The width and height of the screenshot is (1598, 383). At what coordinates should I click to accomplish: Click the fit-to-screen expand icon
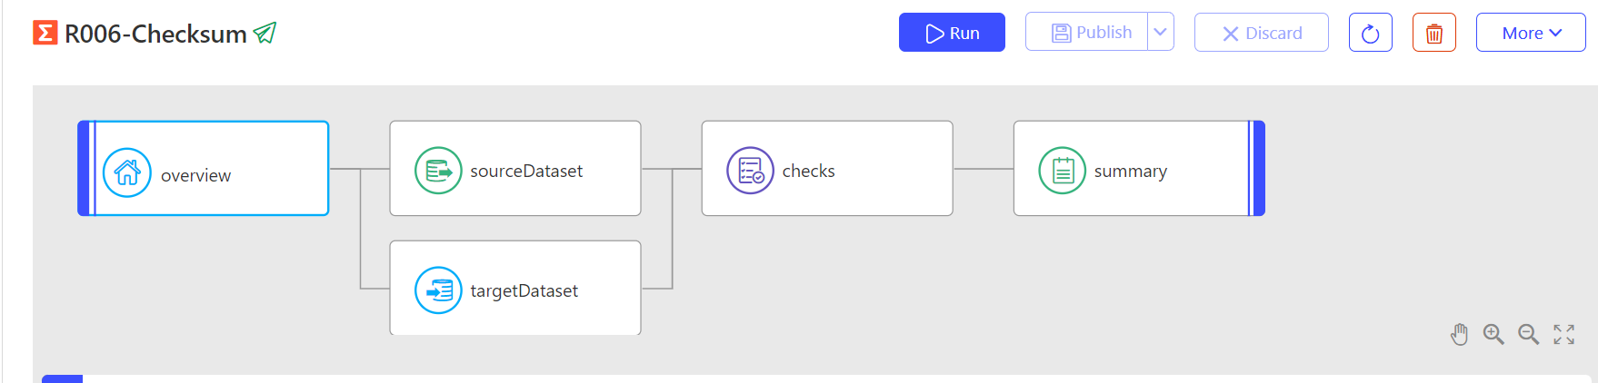[x=1563, y=334]
